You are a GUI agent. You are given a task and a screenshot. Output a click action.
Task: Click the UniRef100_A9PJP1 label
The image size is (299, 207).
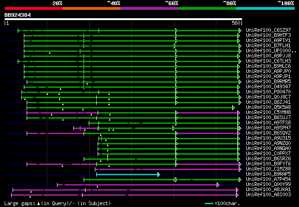click(x=268, y=77)
